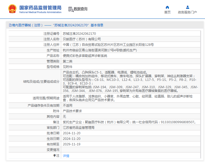Click the document icon before 境内医疗器械

[x=10, y=25]
